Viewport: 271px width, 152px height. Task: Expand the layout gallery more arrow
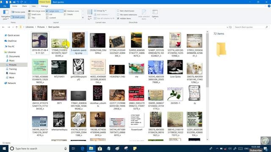[x=83, y=18]
